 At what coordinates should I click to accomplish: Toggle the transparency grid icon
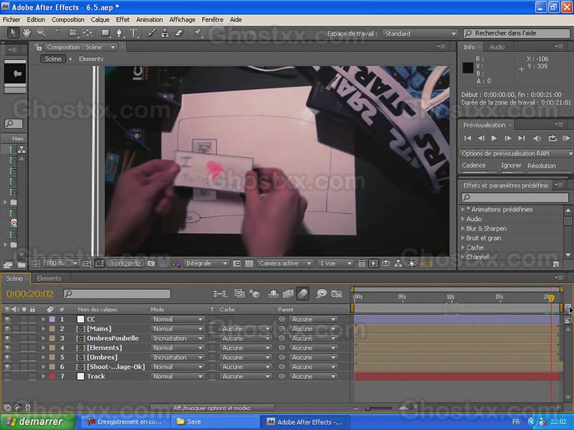click(x=249, y=263)
